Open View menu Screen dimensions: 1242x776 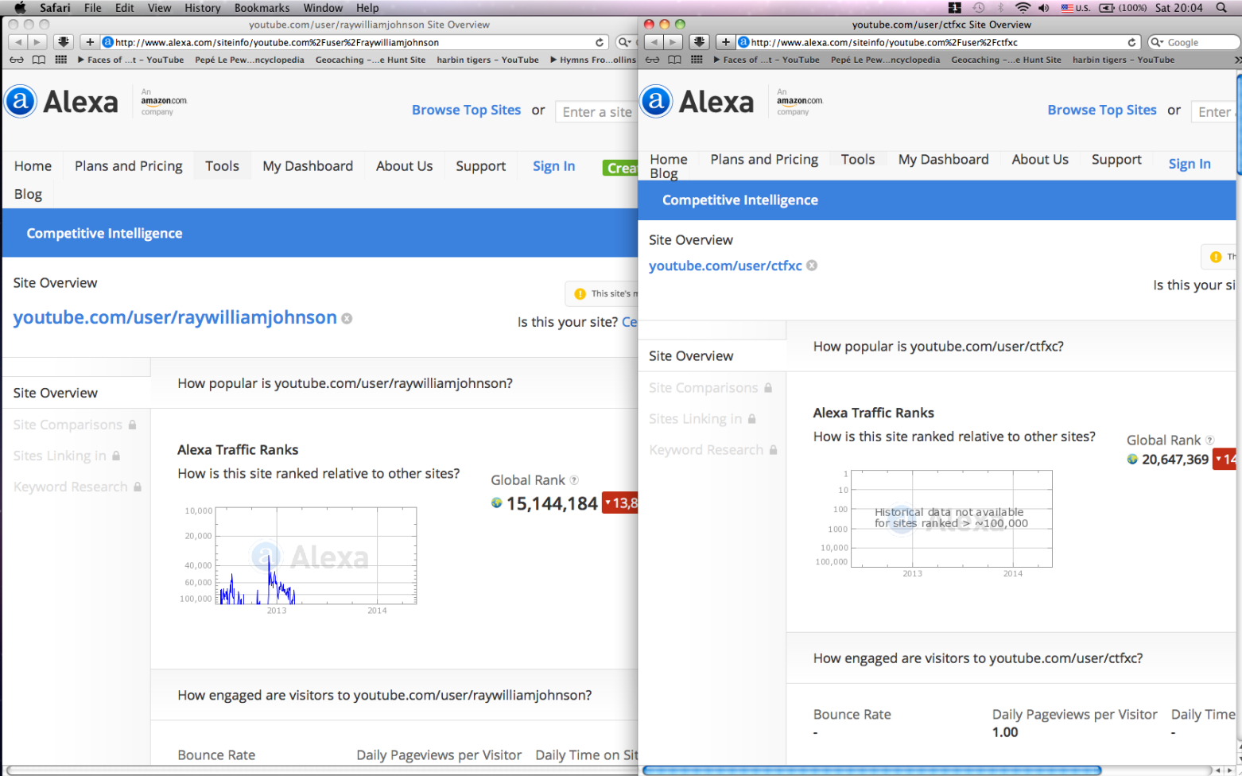159,8
